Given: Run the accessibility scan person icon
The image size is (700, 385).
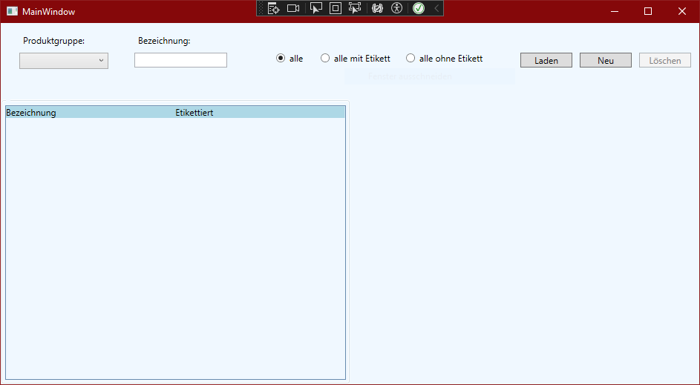Looking at the screenshot, I should 397,8.
